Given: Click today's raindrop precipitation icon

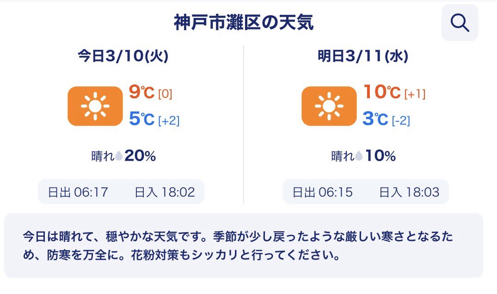Looking at the screenshot, I should coord(119,157).
